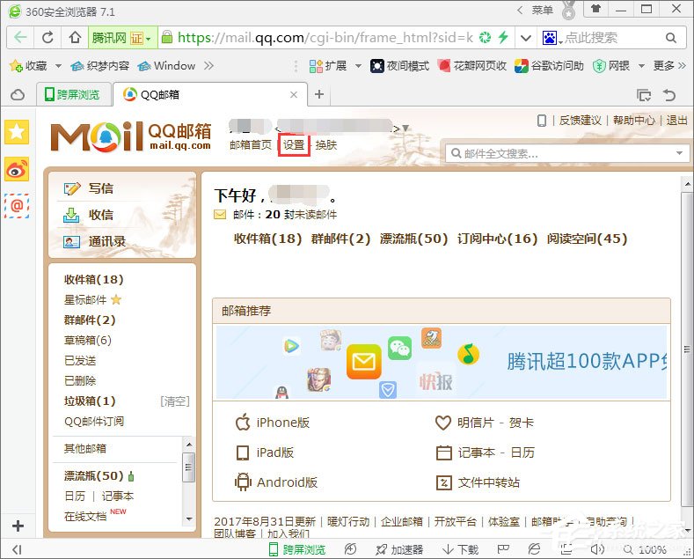Reload the page with refresh icon
The image size is (694, 559).
pyautogui.click(x=47, y=38)
